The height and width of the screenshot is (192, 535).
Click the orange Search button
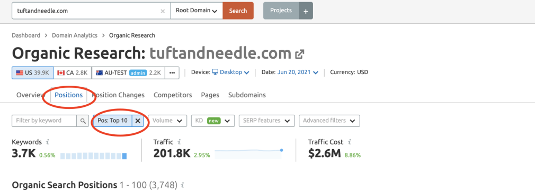238,11
